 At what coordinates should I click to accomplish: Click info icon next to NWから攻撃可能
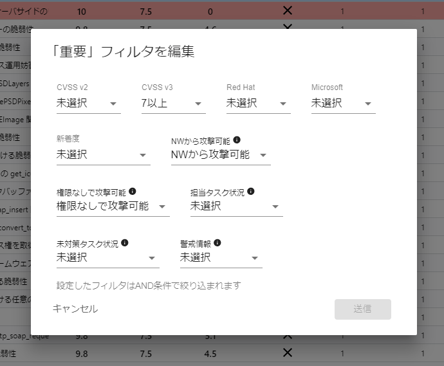pyautogui.click(x=237, y=140)
